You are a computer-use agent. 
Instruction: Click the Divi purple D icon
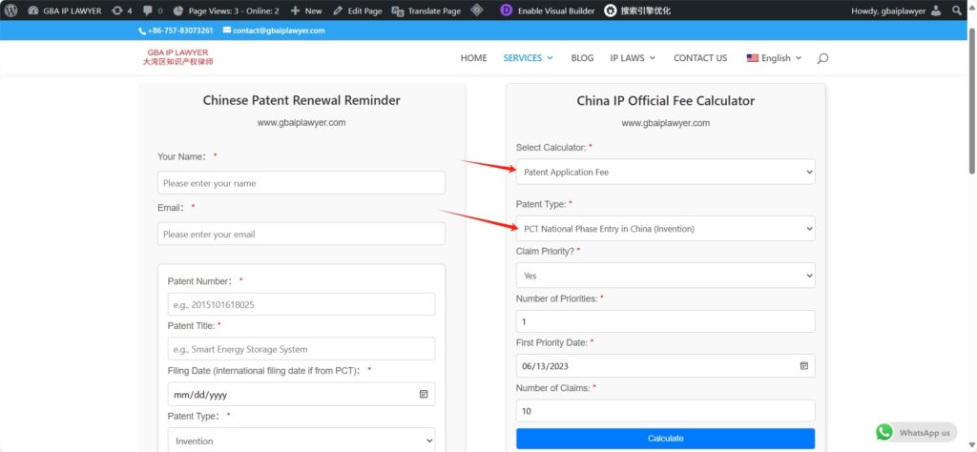[x=507, y=10]
